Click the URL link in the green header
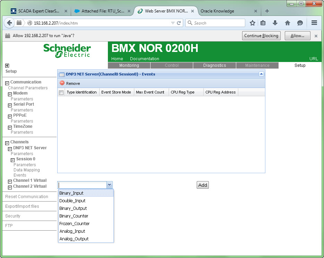Viewport: 324px width, 258px height. [314, 59]
